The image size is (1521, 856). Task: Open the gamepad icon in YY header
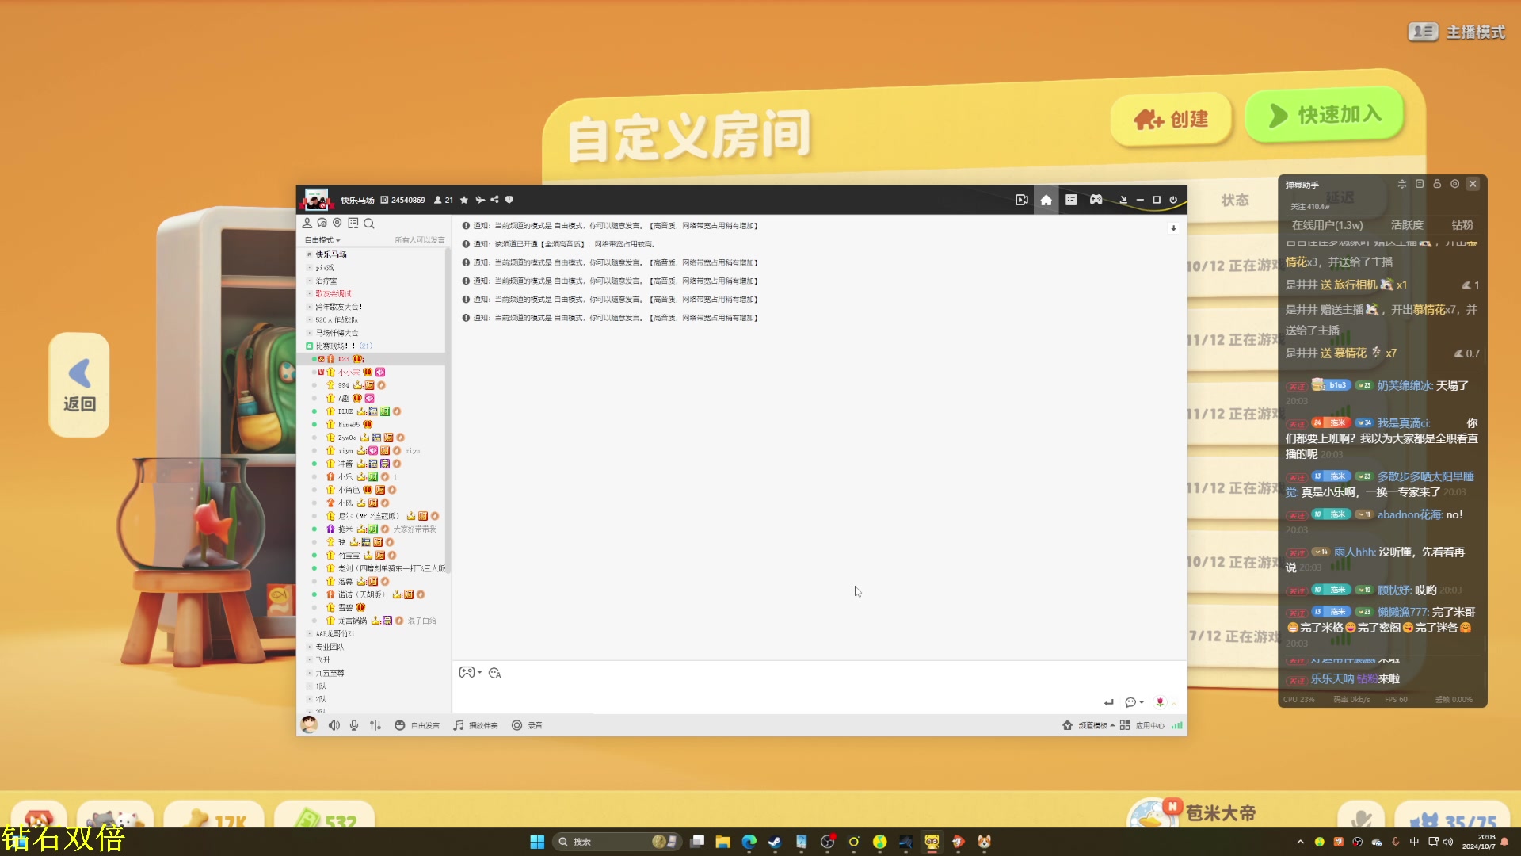point(1096,200)
